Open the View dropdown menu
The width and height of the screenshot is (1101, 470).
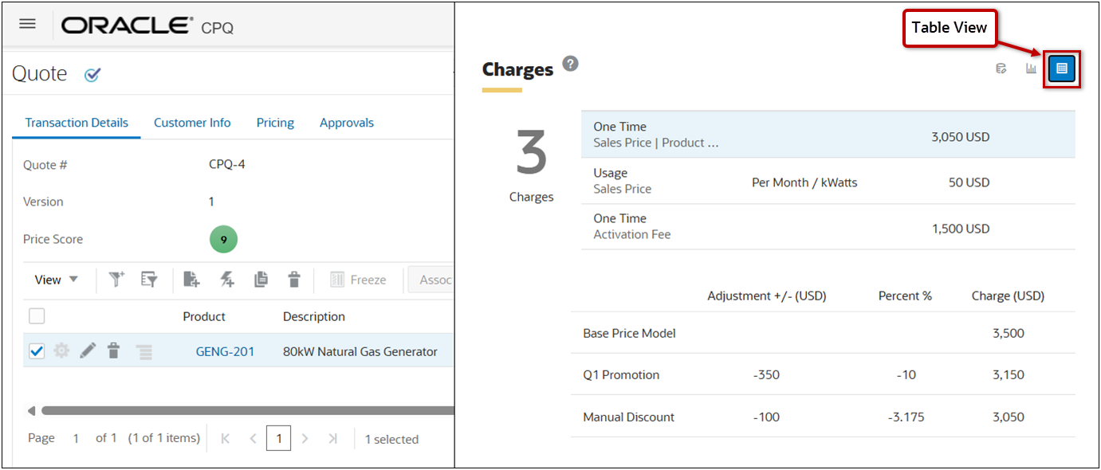point(57,280)
